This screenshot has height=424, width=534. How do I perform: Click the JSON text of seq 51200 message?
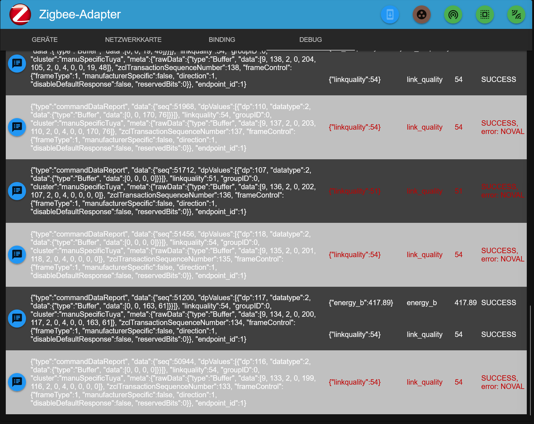173,319
